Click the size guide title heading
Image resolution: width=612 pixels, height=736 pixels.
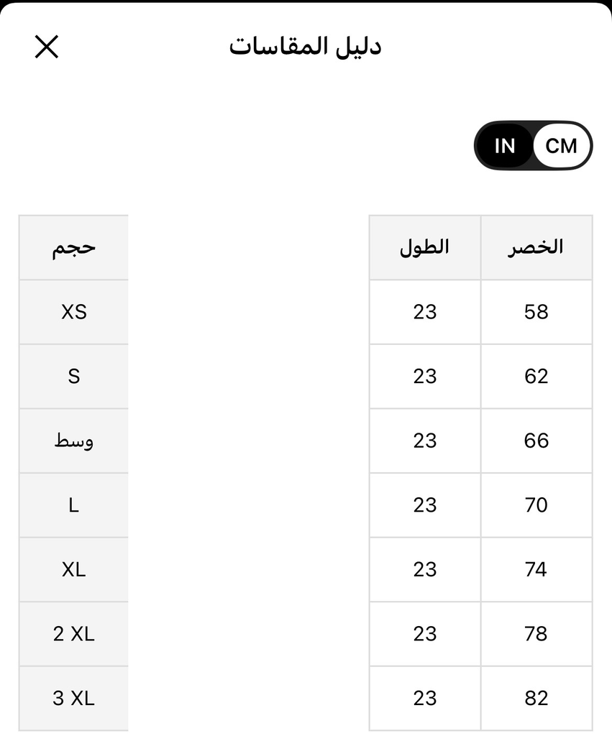click(x=305, y=47)
